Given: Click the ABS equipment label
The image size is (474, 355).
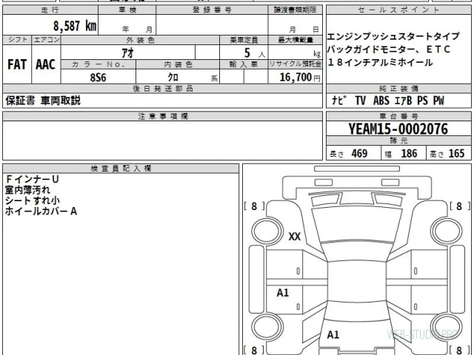Looking at the screenshot, I should [381, 101].
